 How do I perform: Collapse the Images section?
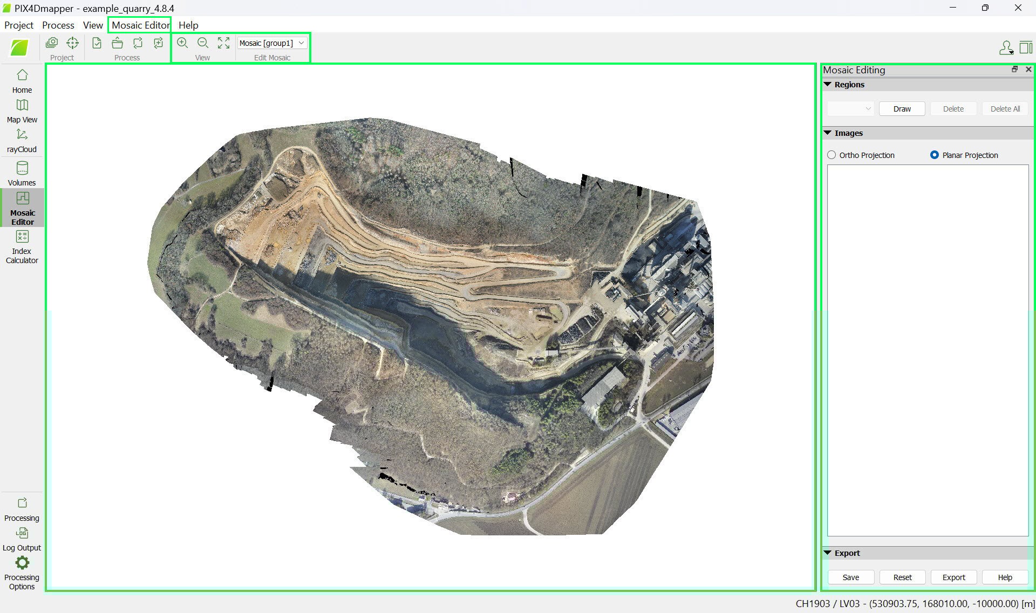827,133
